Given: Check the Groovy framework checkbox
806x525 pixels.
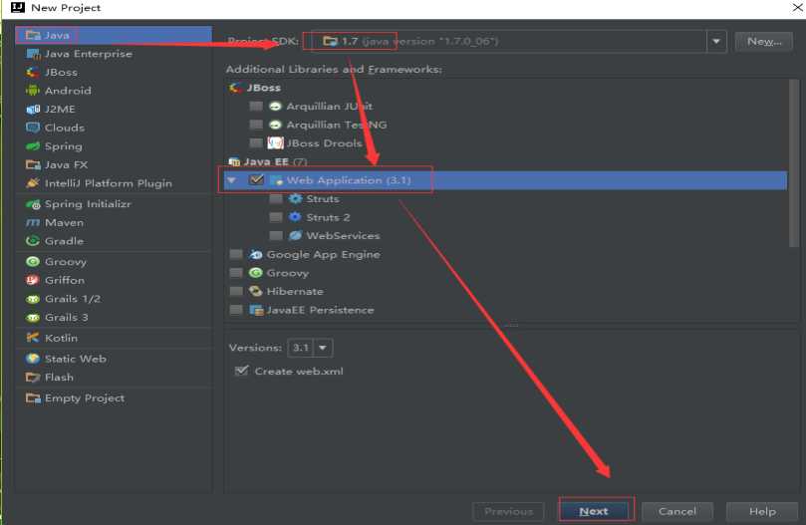Looking at the screenshot, I should (x=236, y=273).
